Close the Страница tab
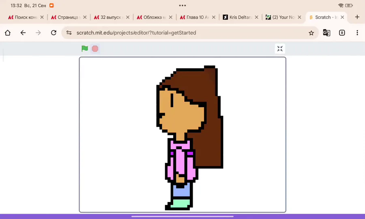 pyautogui.click(x=85, y=17)
